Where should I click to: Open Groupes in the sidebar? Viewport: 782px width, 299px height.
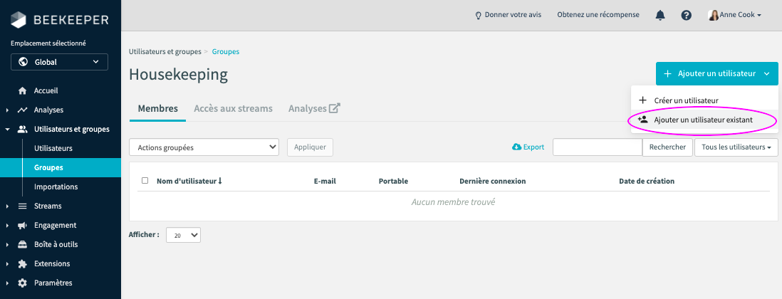[48, 167]
